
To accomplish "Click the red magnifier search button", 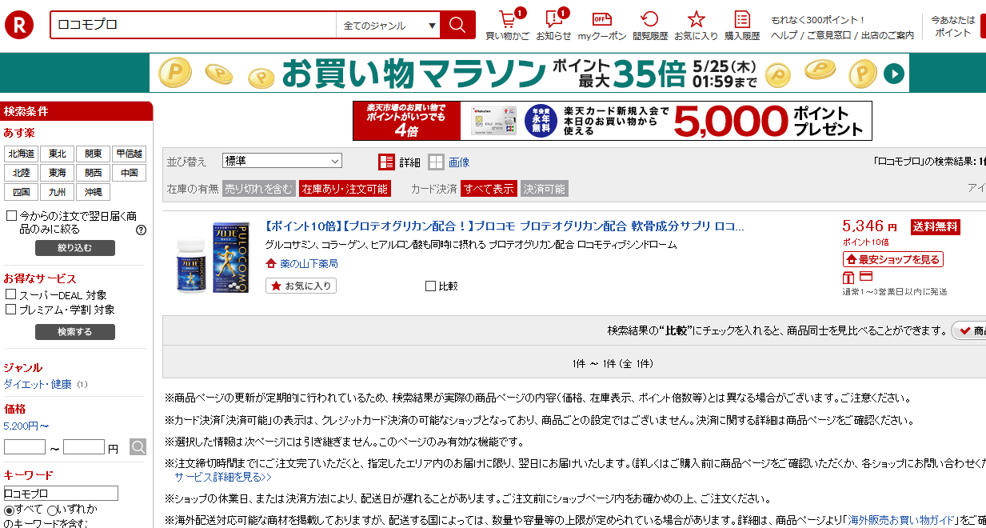I will [457, 25].
